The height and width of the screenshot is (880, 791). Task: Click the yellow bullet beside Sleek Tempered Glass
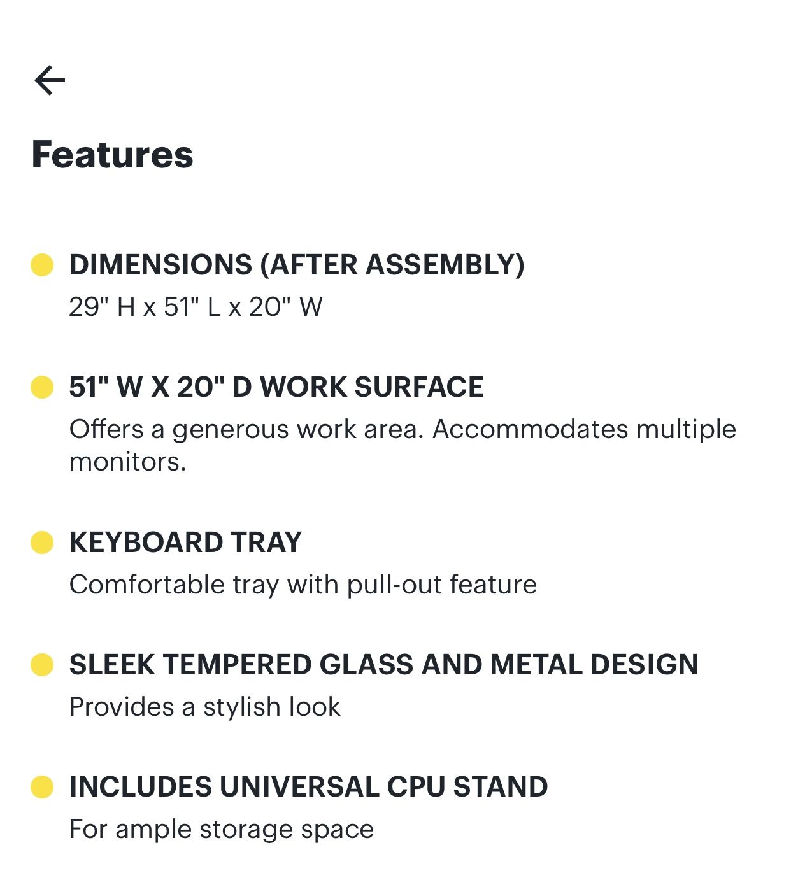pyautogui.click(x=42, y=665)
